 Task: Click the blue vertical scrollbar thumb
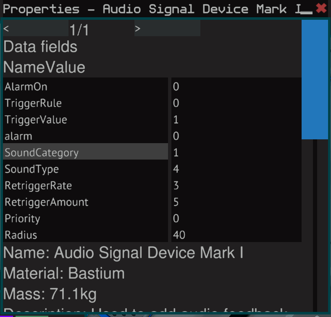315,79
